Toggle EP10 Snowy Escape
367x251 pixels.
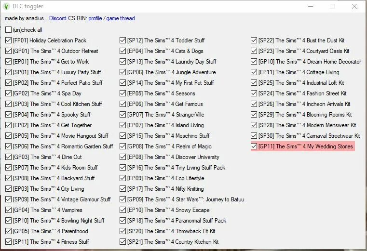click(x=122, y=210)
